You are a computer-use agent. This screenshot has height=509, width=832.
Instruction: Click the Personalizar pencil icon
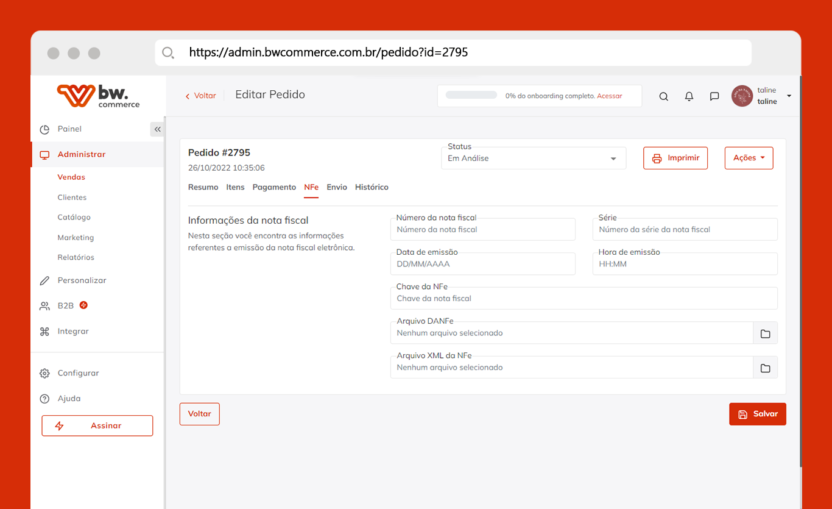point(44,281)
